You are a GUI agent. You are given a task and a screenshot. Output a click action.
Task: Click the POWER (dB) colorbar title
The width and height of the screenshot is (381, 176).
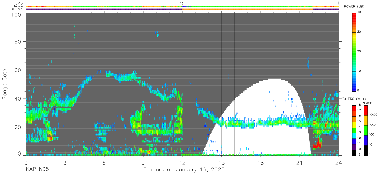(x=354, y=7)
